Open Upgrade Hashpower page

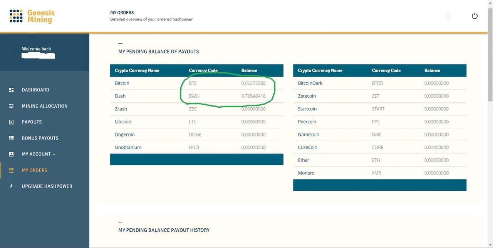[x=47, y=186]
